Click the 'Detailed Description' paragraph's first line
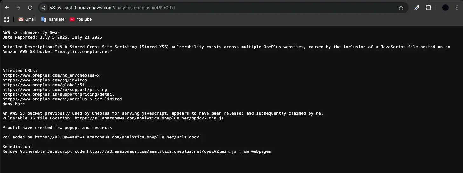This screenshot has height=173, width=463. [226, 47]
